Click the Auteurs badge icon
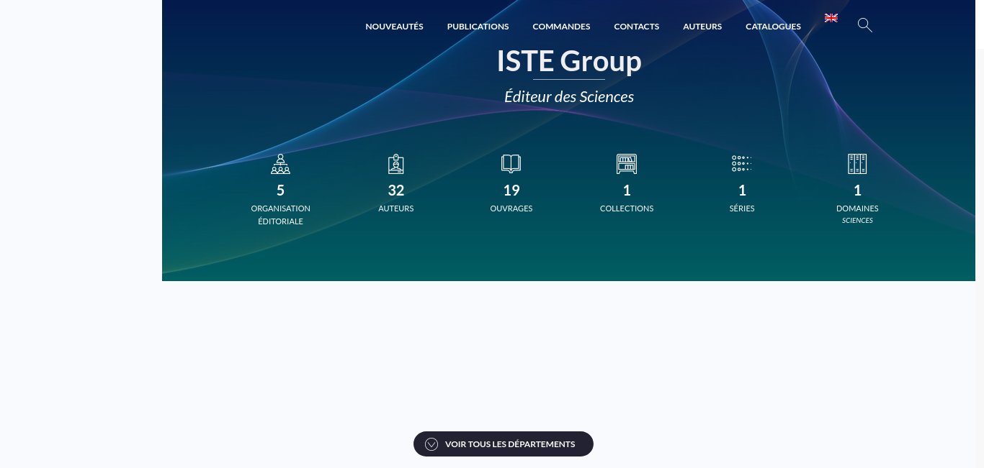 (396, 164)
